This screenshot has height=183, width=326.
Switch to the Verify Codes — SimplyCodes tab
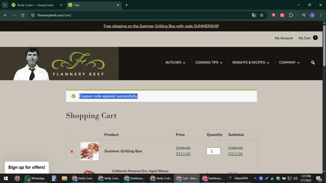pyautogui.click(x=35, y=5)
